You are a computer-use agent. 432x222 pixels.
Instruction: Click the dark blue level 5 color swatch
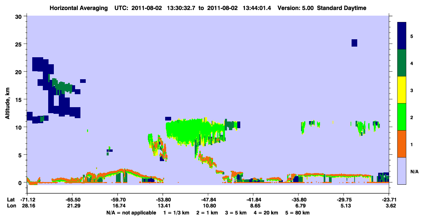click(402, 36)
